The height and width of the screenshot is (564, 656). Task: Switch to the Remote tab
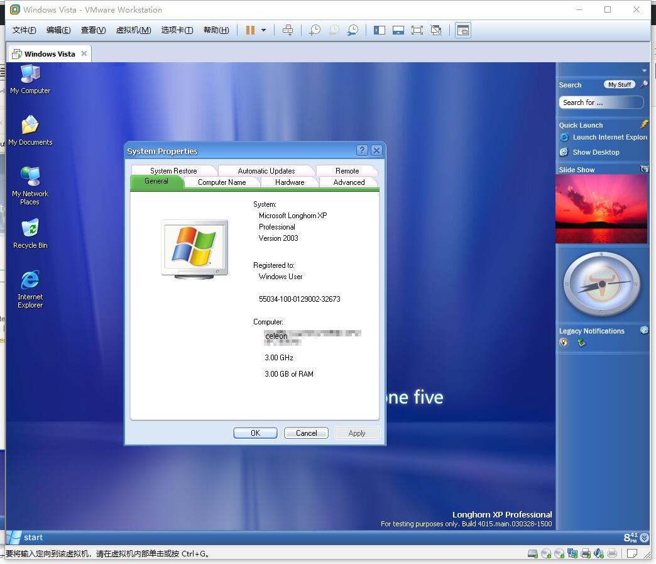coord(347,171)
